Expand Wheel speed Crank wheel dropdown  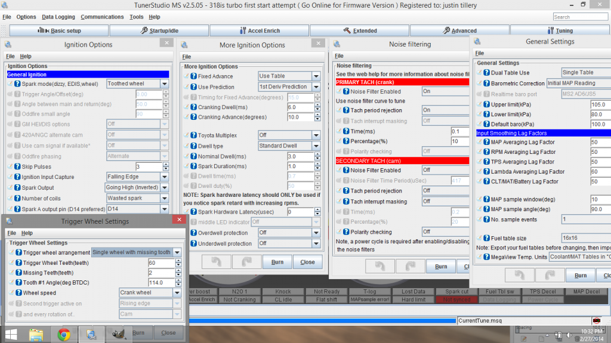tap(177, 293)
